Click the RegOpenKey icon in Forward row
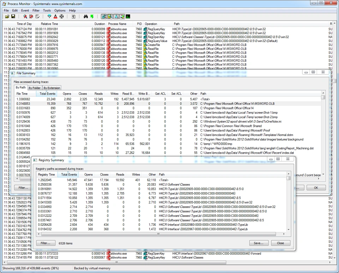The width and height of the screenshot is (339, 273). point(145,254)
